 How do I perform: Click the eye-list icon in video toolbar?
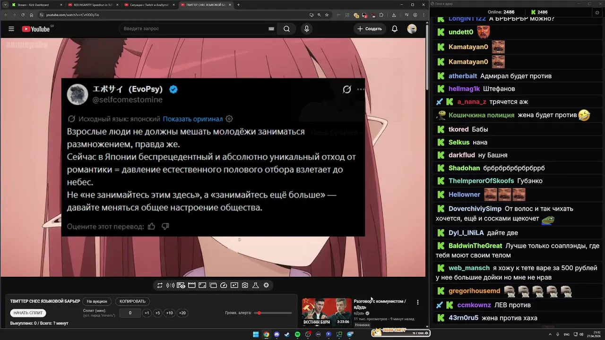[181, 285]
